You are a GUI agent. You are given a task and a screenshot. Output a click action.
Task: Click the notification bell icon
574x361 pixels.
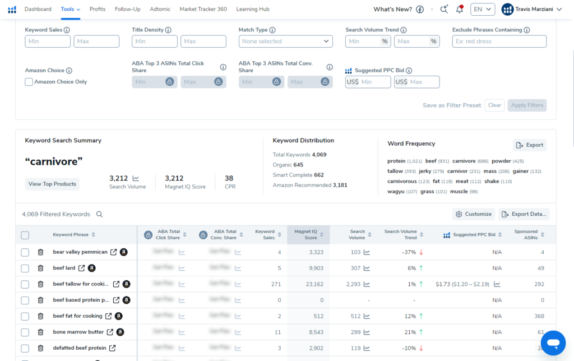[460, 9]
